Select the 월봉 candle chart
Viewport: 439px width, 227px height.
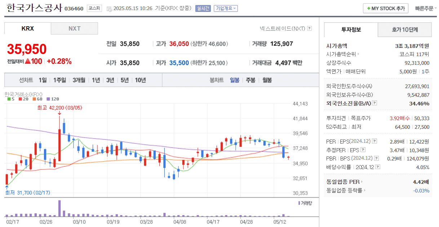pyautogui.click(x=267, y=80)
